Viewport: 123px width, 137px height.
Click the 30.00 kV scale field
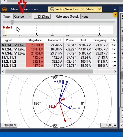[9, 125]
